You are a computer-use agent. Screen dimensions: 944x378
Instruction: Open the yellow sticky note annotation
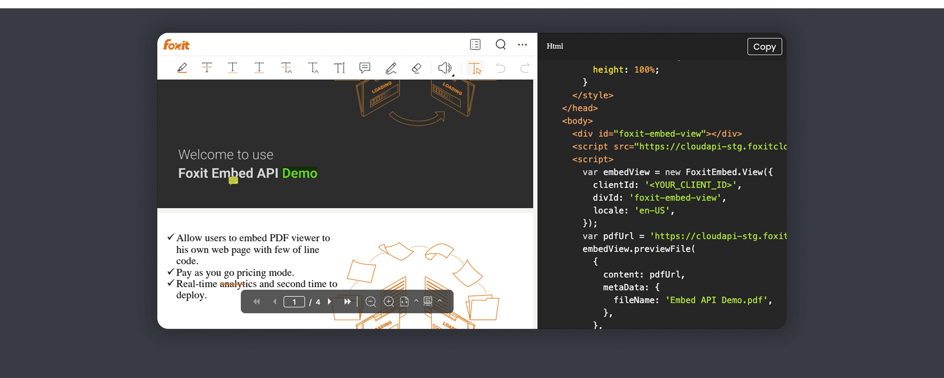pos(233,181)
